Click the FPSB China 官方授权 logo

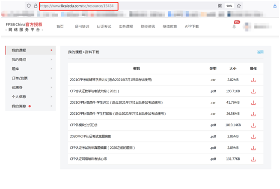click(24, 27)
